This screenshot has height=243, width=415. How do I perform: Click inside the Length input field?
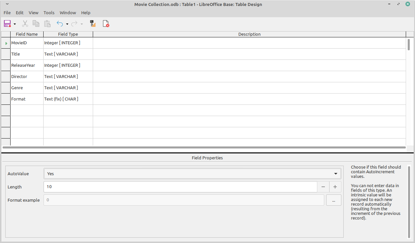[x=132, y=187]
